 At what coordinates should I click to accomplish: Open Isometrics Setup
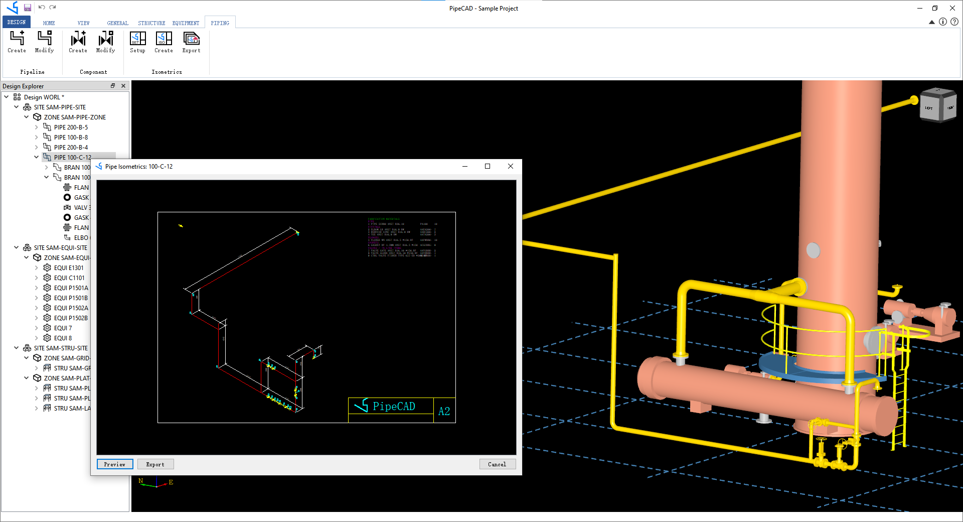[x=137, y=39]
